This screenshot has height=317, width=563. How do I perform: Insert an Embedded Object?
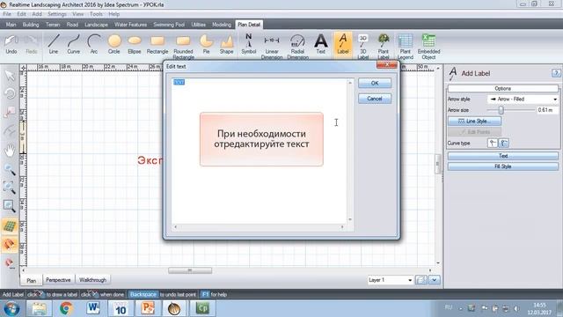428,47
